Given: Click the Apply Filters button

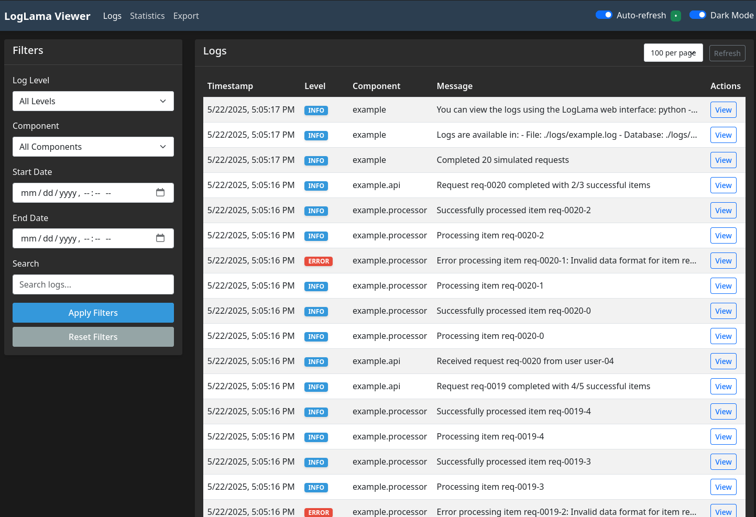Looking at the screenshot, I should [93, 313].
